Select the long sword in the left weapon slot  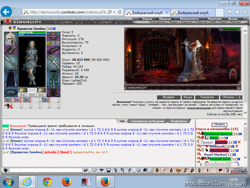tap(11, 62)
